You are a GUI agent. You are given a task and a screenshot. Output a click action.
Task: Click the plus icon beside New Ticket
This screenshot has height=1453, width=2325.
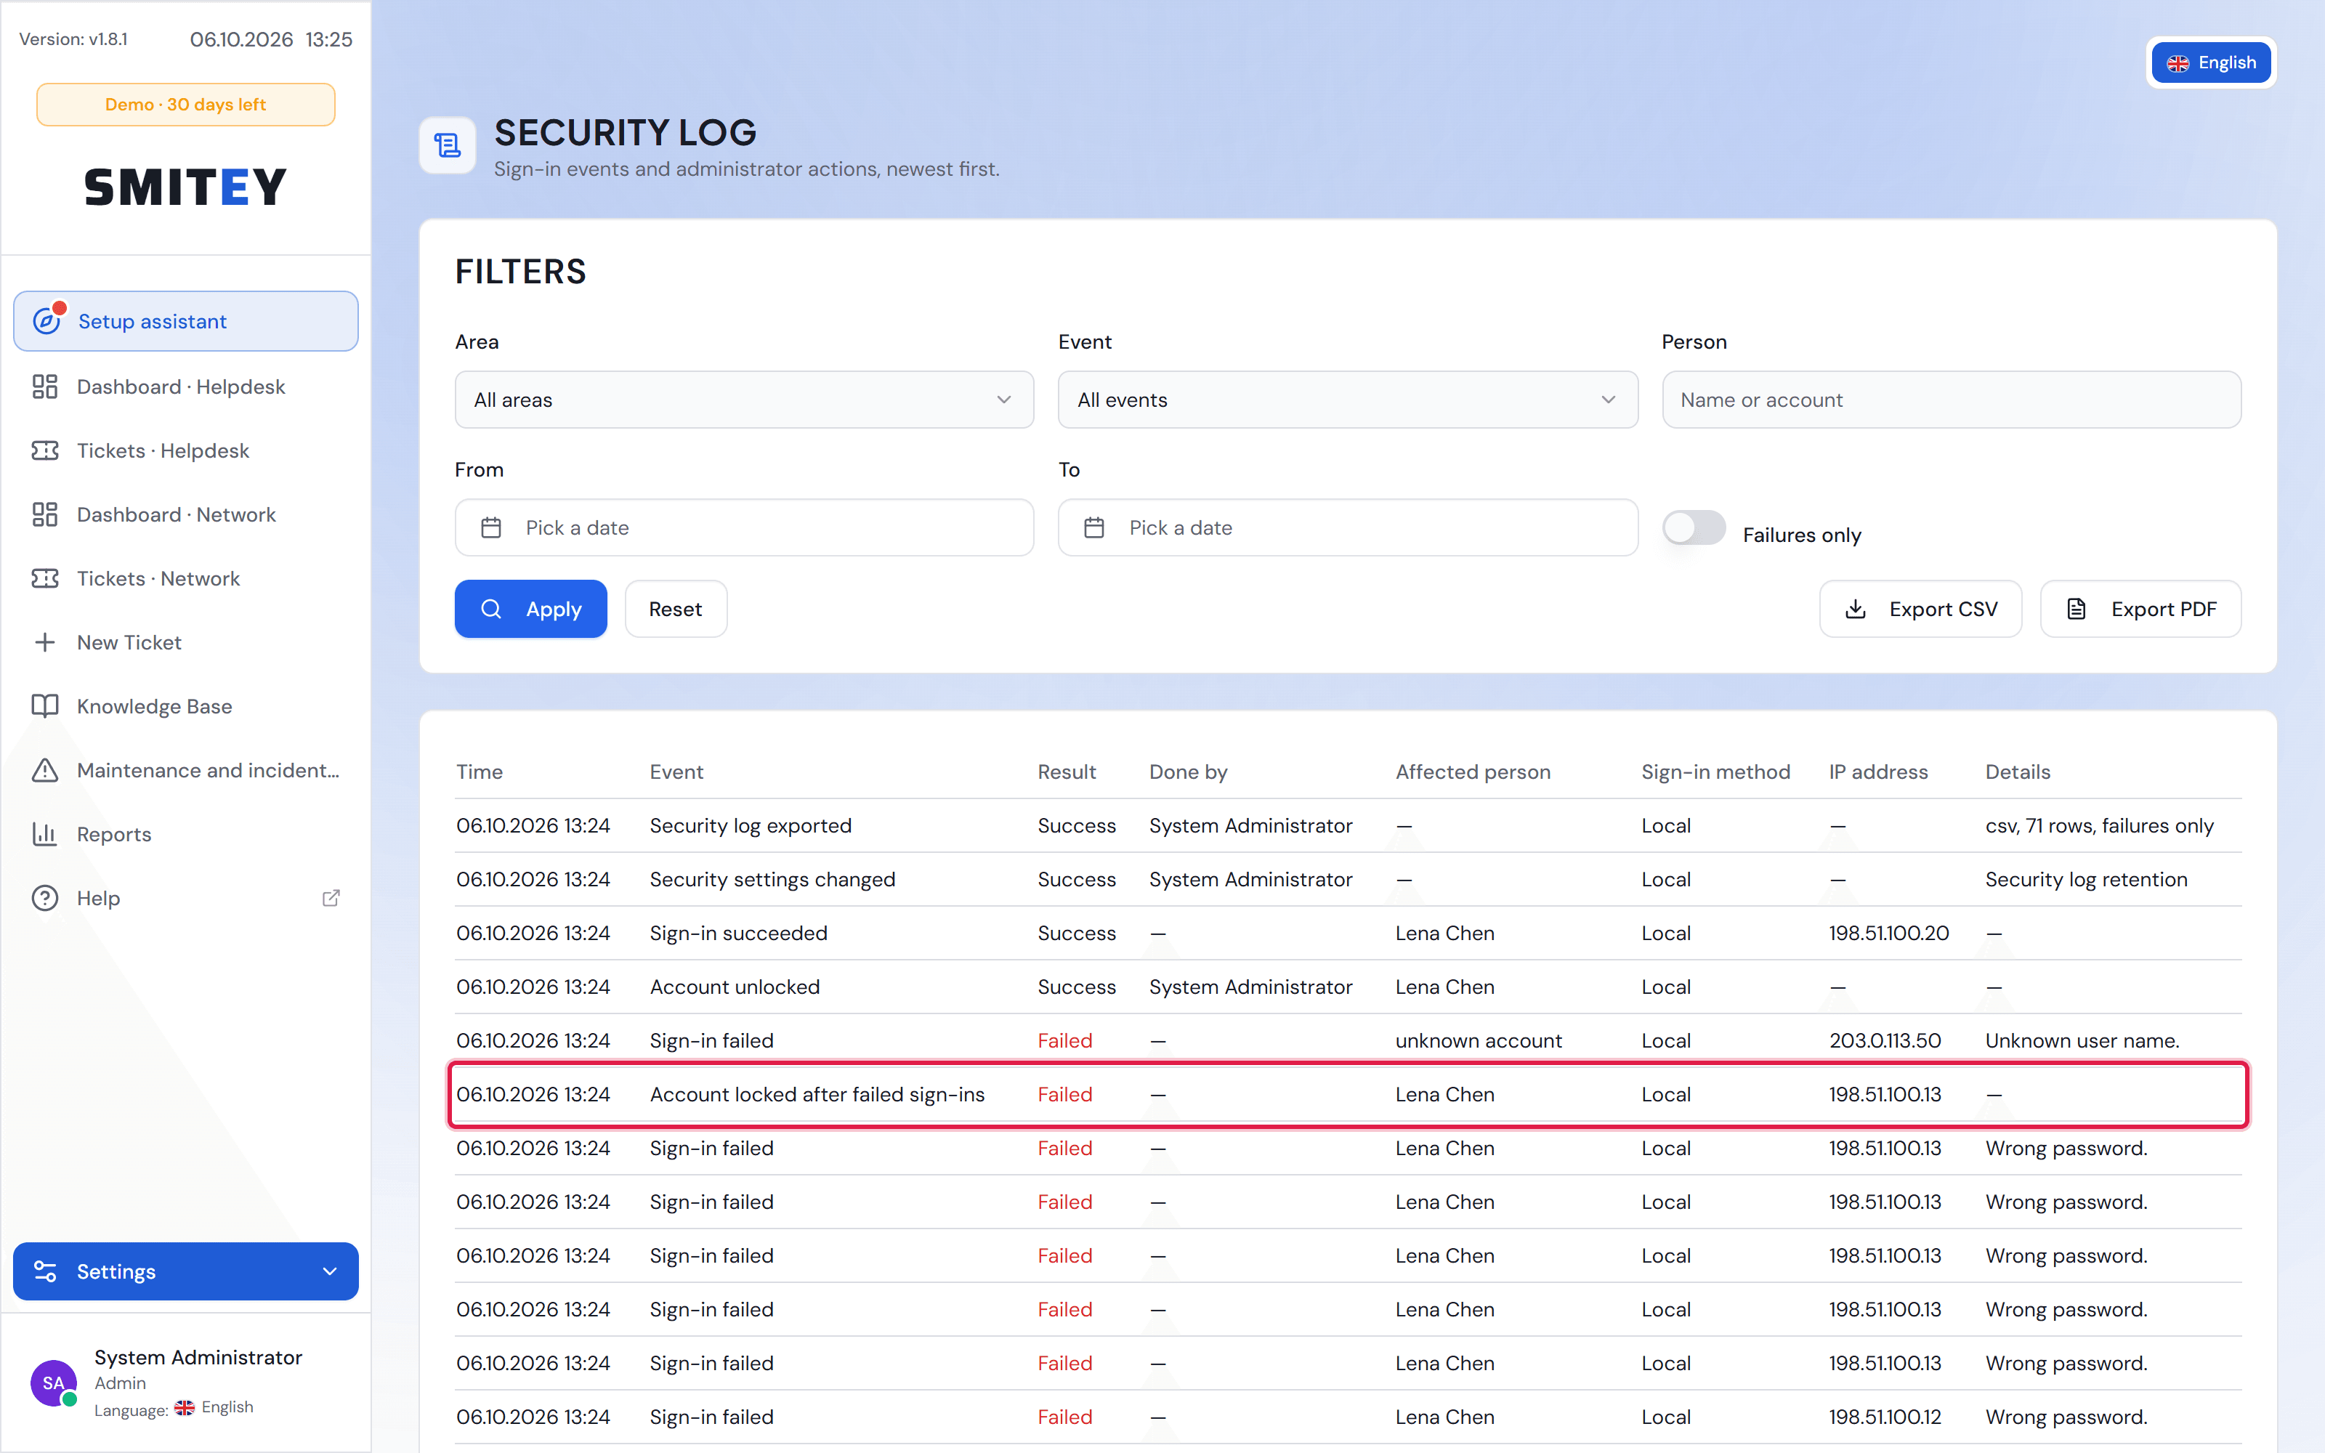pyautogui.click(x=45, y=642)
